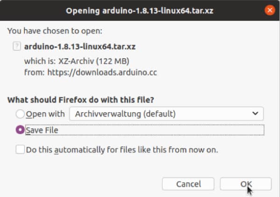Expand the Archivverwaltung dropdown arrow
The image size is (280, 197).
click(255, 113)
